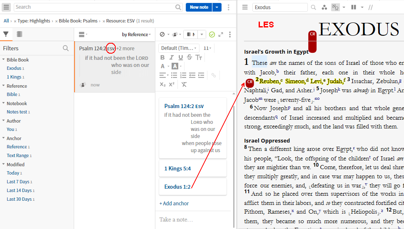404x229 pixels.
Task: Open the note author sharing dropdown
Action: point(177,34)
